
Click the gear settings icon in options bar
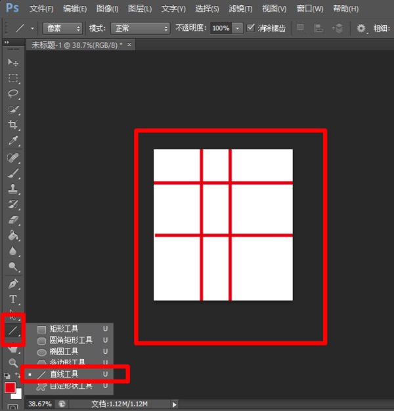pyautogui.click(x=361, y=28)
